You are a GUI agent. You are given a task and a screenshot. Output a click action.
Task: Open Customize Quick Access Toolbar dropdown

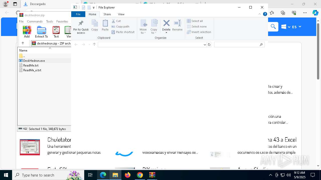94,8
